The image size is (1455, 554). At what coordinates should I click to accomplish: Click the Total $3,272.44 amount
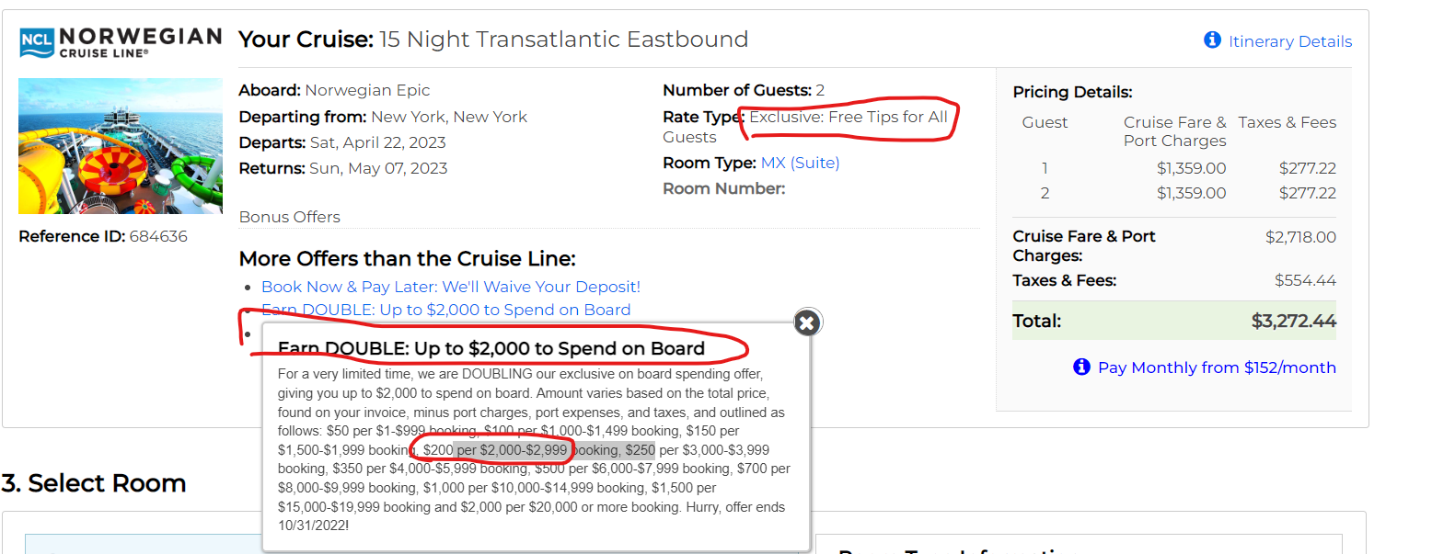pyautogui.click(x=1293, y=321)
